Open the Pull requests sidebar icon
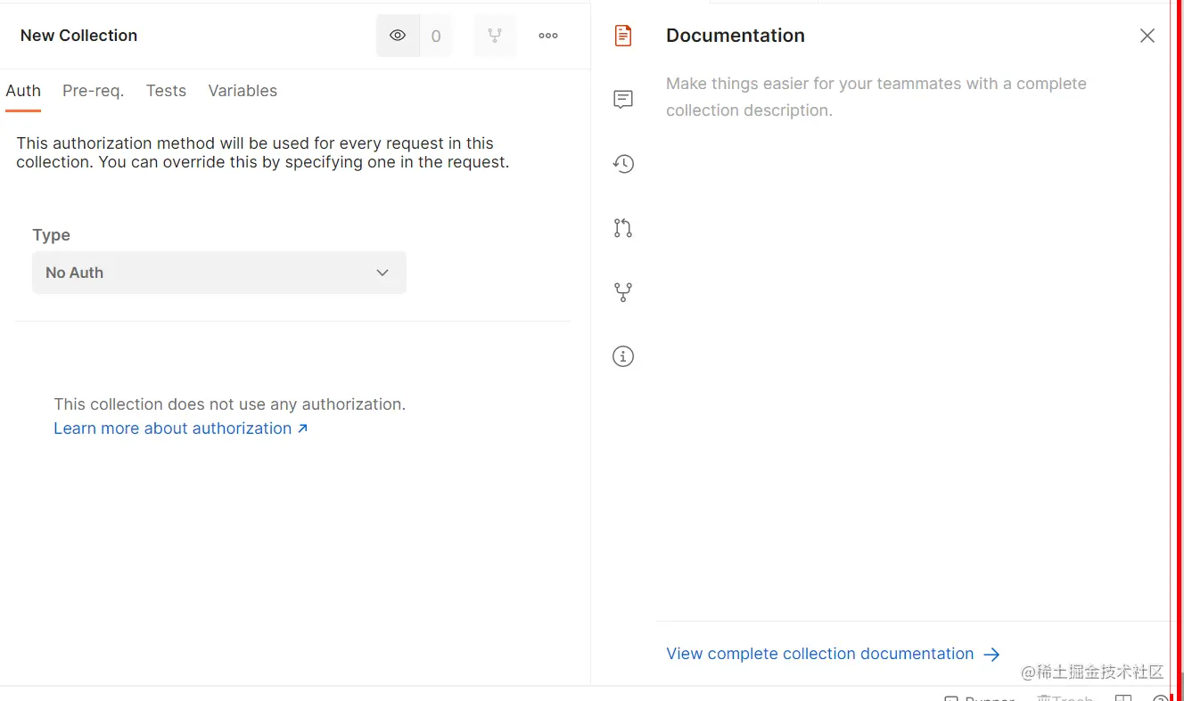This screenshot has height=701, width=1184. coord(623,228)
